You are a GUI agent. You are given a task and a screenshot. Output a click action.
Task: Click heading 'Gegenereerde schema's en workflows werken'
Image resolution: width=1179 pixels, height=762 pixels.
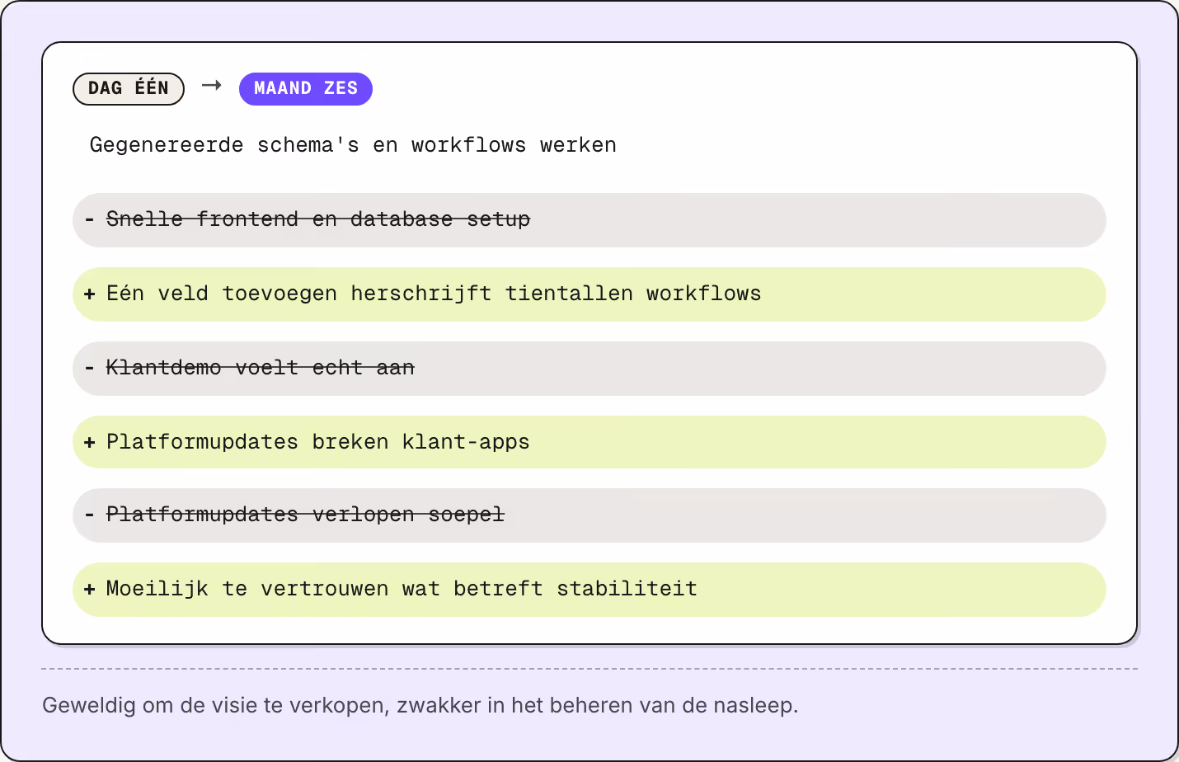coord(353,145)
